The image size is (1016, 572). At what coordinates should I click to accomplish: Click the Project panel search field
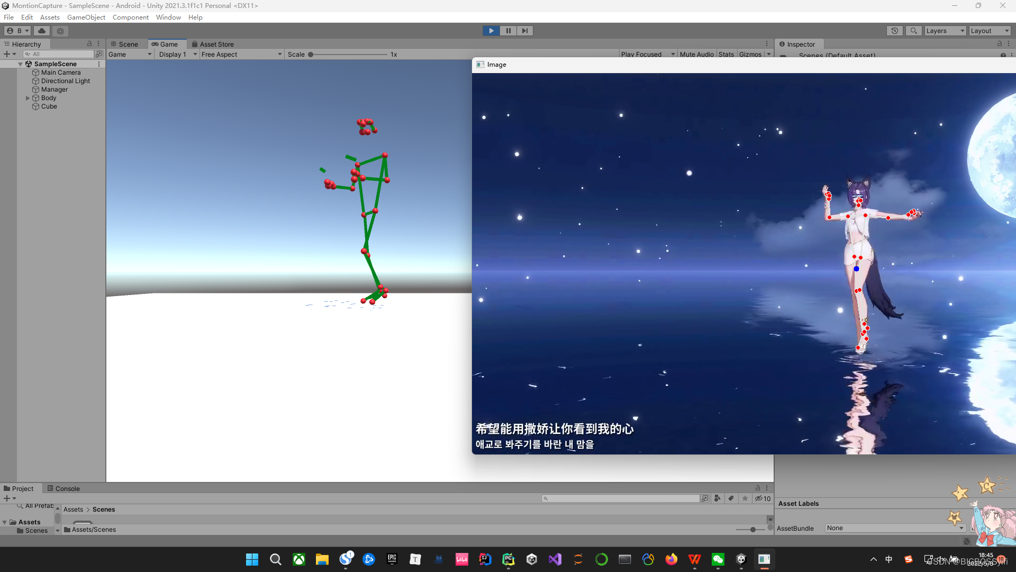(x=619, y=498)
